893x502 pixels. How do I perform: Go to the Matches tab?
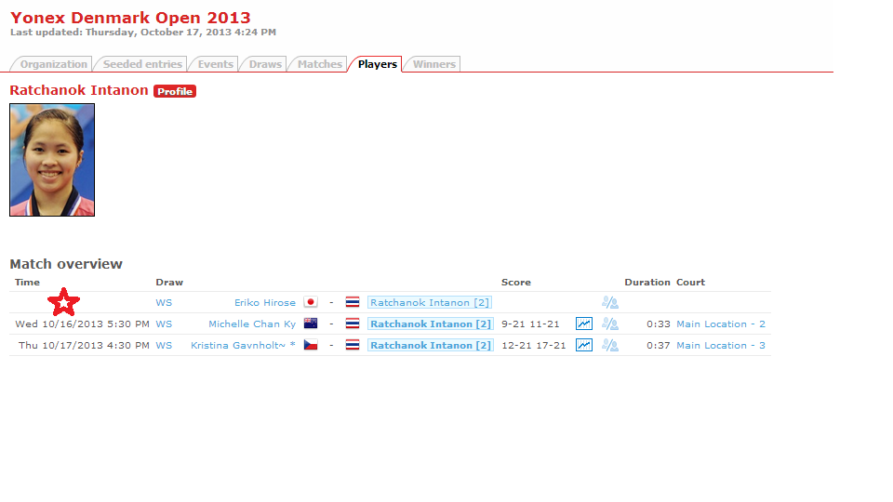pyautogui.click(x=319, y=64)
